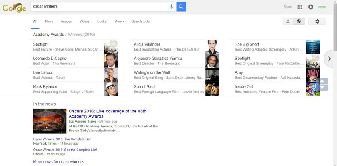Viewport: 337px width, 166px height.
Task: Open Spotlight Best Picture poster thumbnail
Action: pyautogui.click(x=111, y=47)
